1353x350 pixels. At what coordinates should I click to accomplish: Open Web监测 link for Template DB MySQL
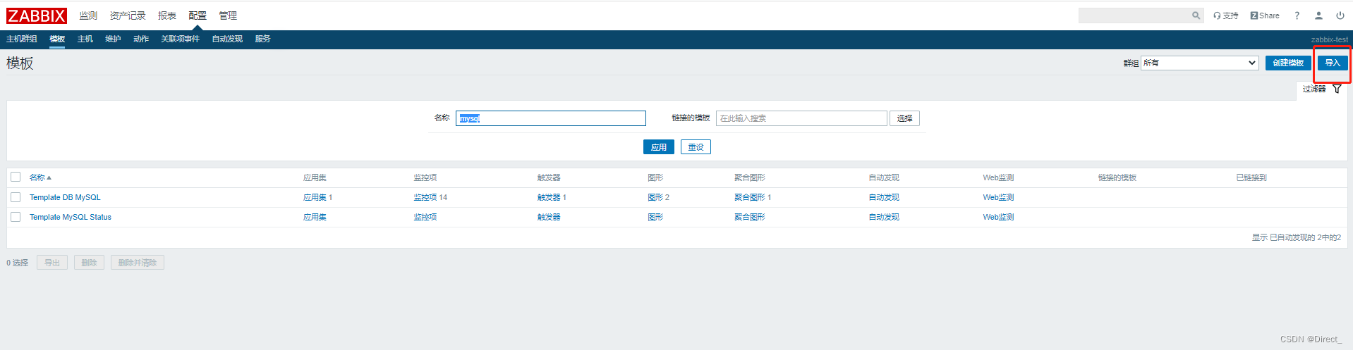(x=998, y=197)
